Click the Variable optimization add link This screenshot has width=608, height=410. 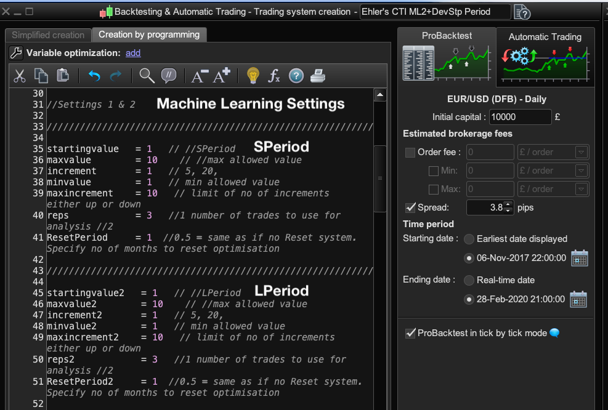[x=133, y=53]
